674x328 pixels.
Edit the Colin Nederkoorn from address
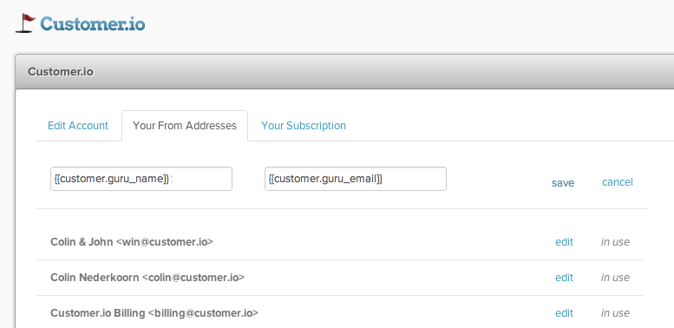coord(564,278)
